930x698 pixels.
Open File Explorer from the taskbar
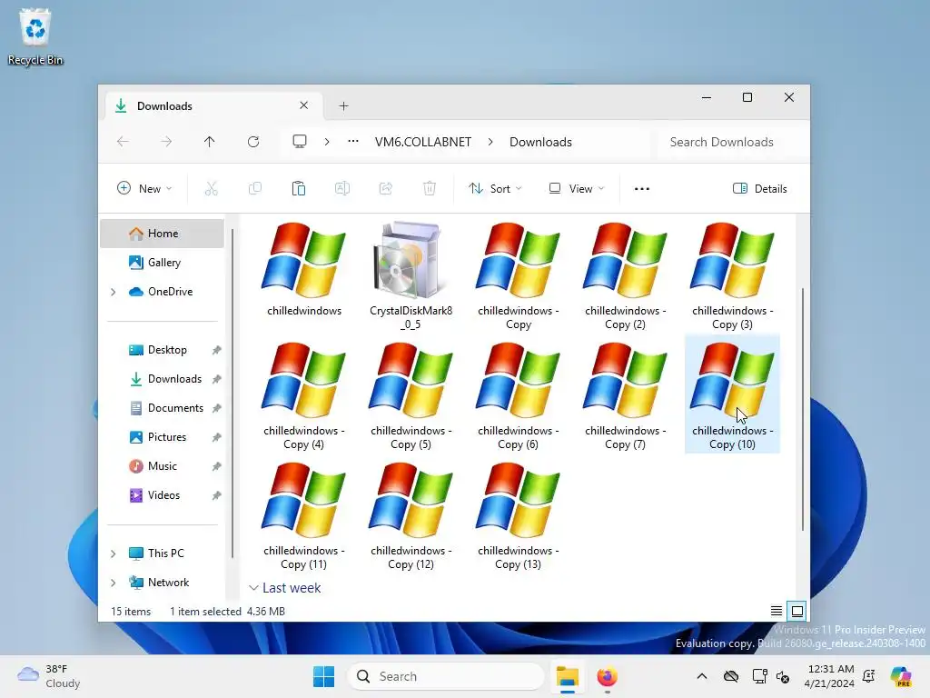tap(568, 676)
